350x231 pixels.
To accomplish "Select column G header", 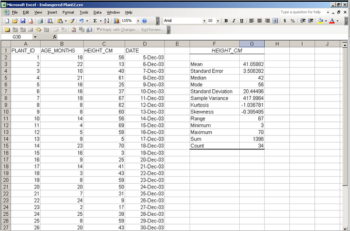I will coord(252,44).
